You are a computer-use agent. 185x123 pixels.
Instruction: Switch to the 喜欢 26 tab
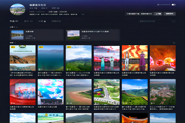(x=28, y=21)
